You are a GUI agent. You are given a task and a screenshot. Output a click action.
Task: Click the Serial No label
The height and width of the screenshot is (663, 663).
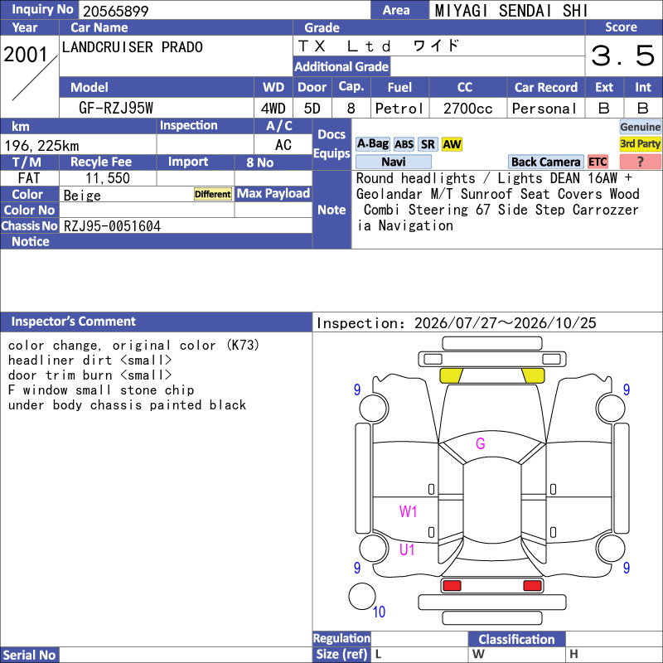click(x=29, y=655)
